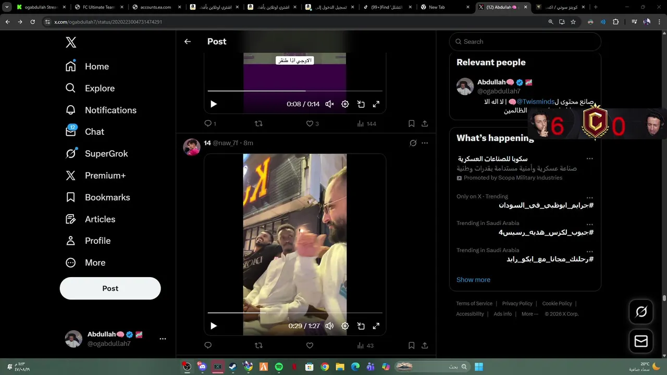The width and height of the screenshot is (667, 375).
Task: Share the post with 43 views
Action: coord(425,345)
